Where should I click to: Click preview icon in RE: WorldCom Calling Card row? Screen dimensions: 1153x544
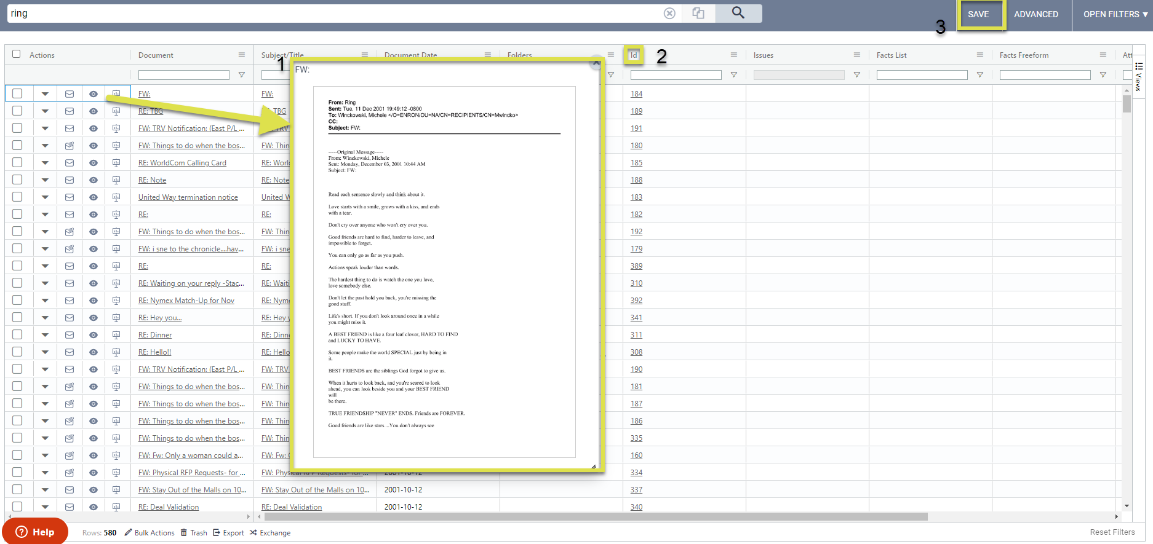click(116, 163)
